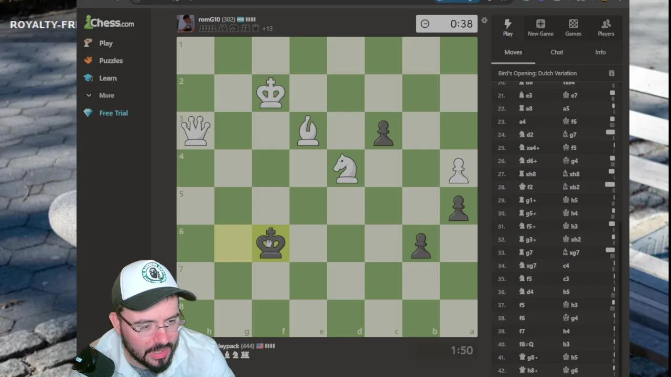Open the opening explorer book icon
Image resolution: width=671 pixels, height=377 pixels.
(x=611, y=73)
